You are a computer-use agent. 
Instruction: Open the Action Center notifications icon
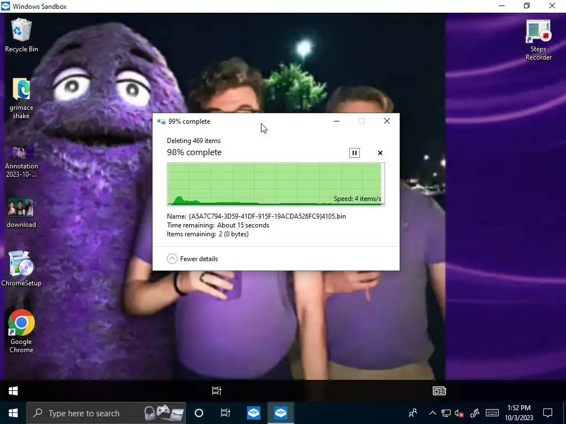point(548,413)
